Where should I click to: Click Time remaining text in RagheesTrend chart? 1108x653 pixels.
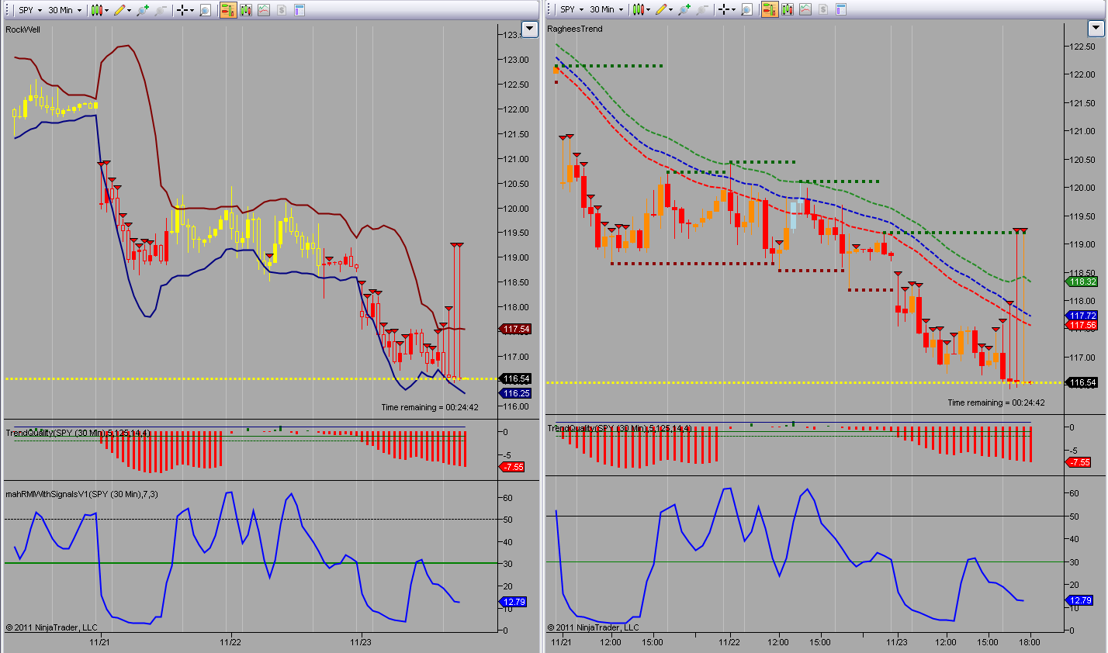click(x=996, y=403)
